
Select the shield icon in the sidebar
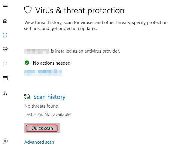5,35
